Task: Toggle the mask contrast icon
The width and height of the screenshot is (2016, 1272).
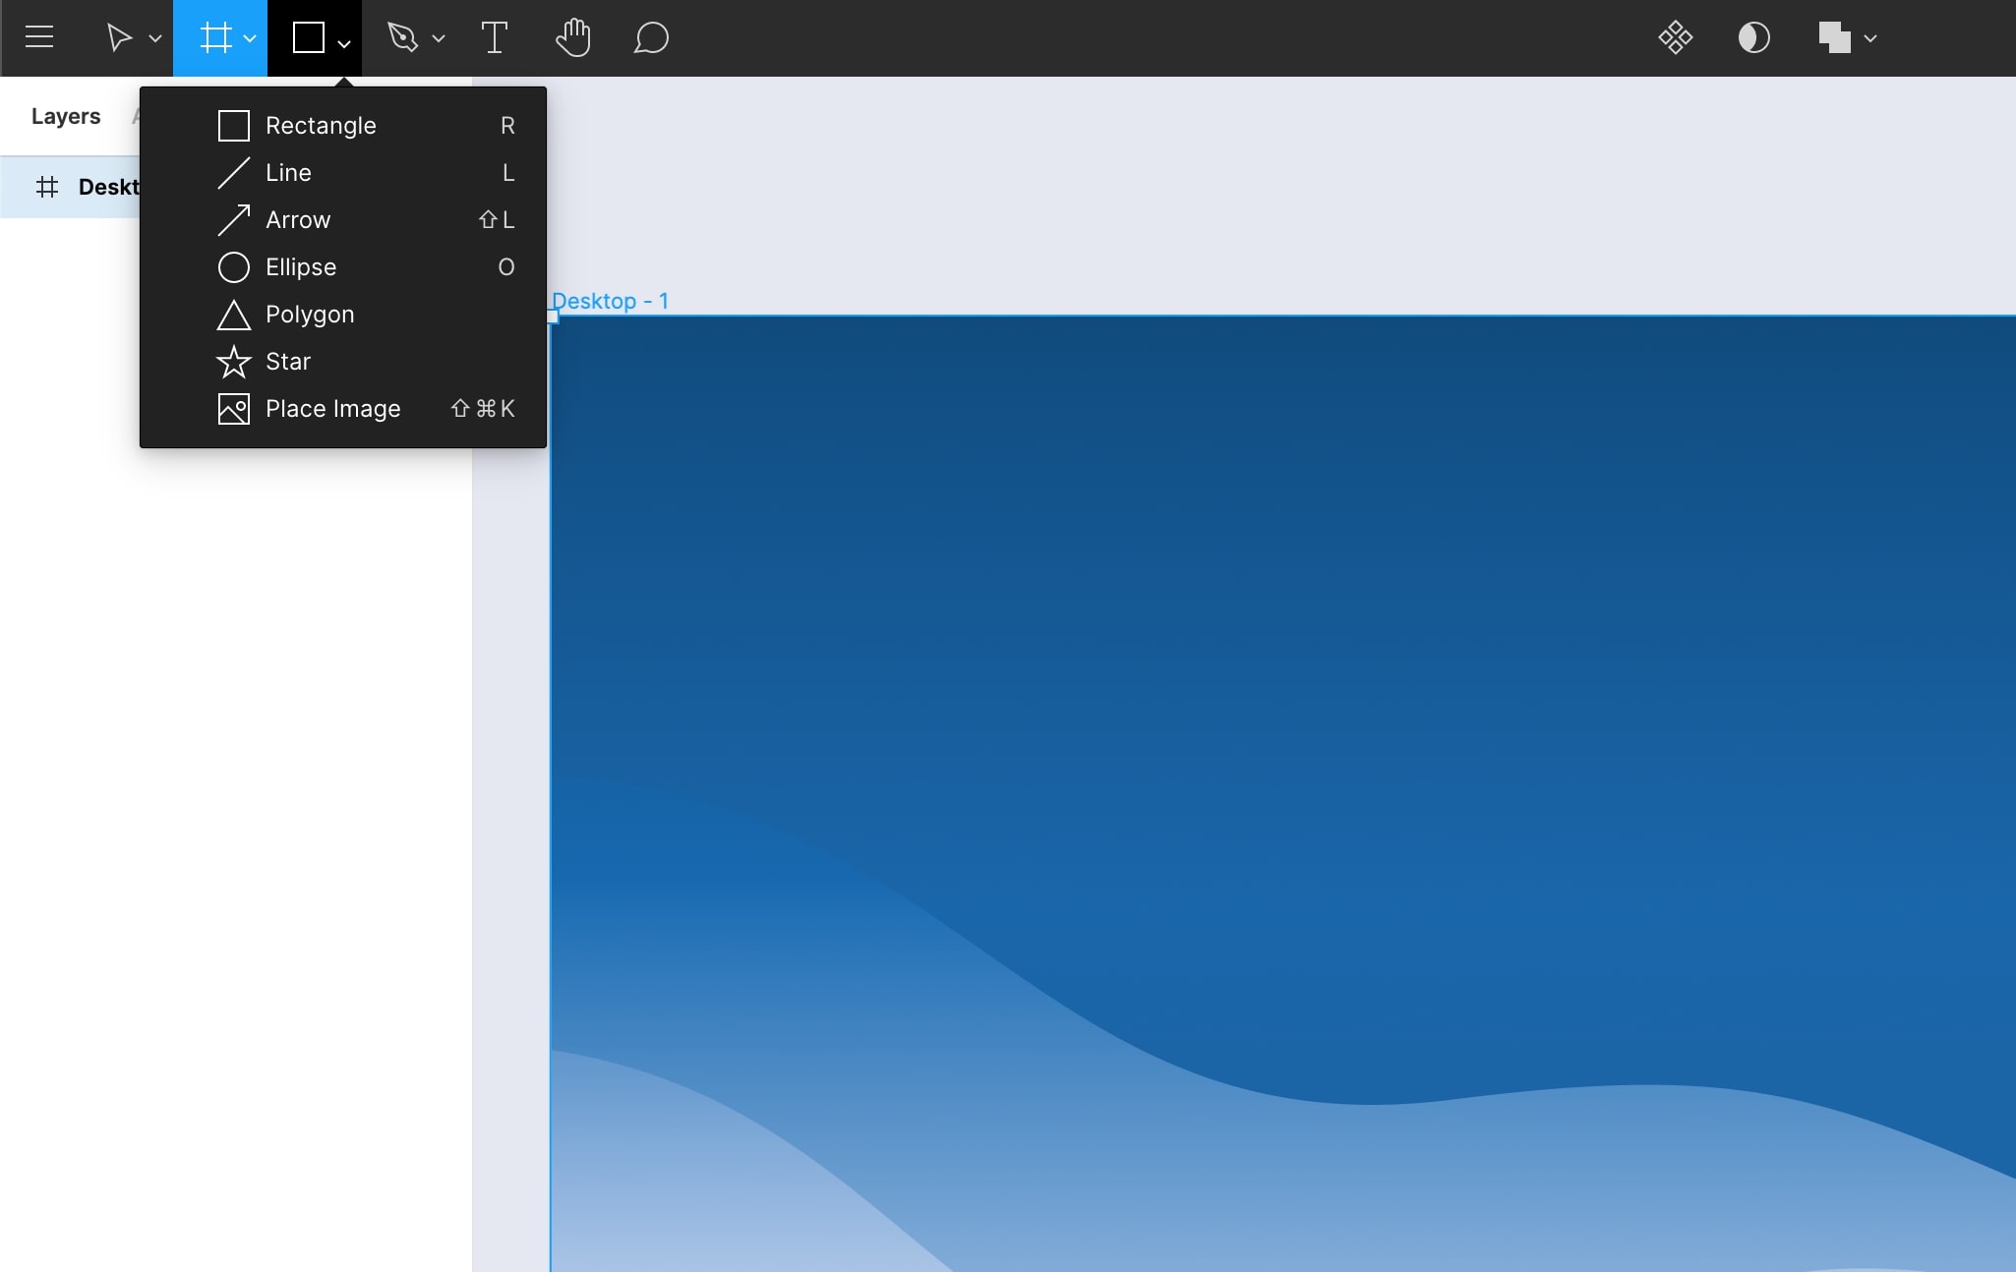Action: pyautogui.click(x=1753, y=37)
